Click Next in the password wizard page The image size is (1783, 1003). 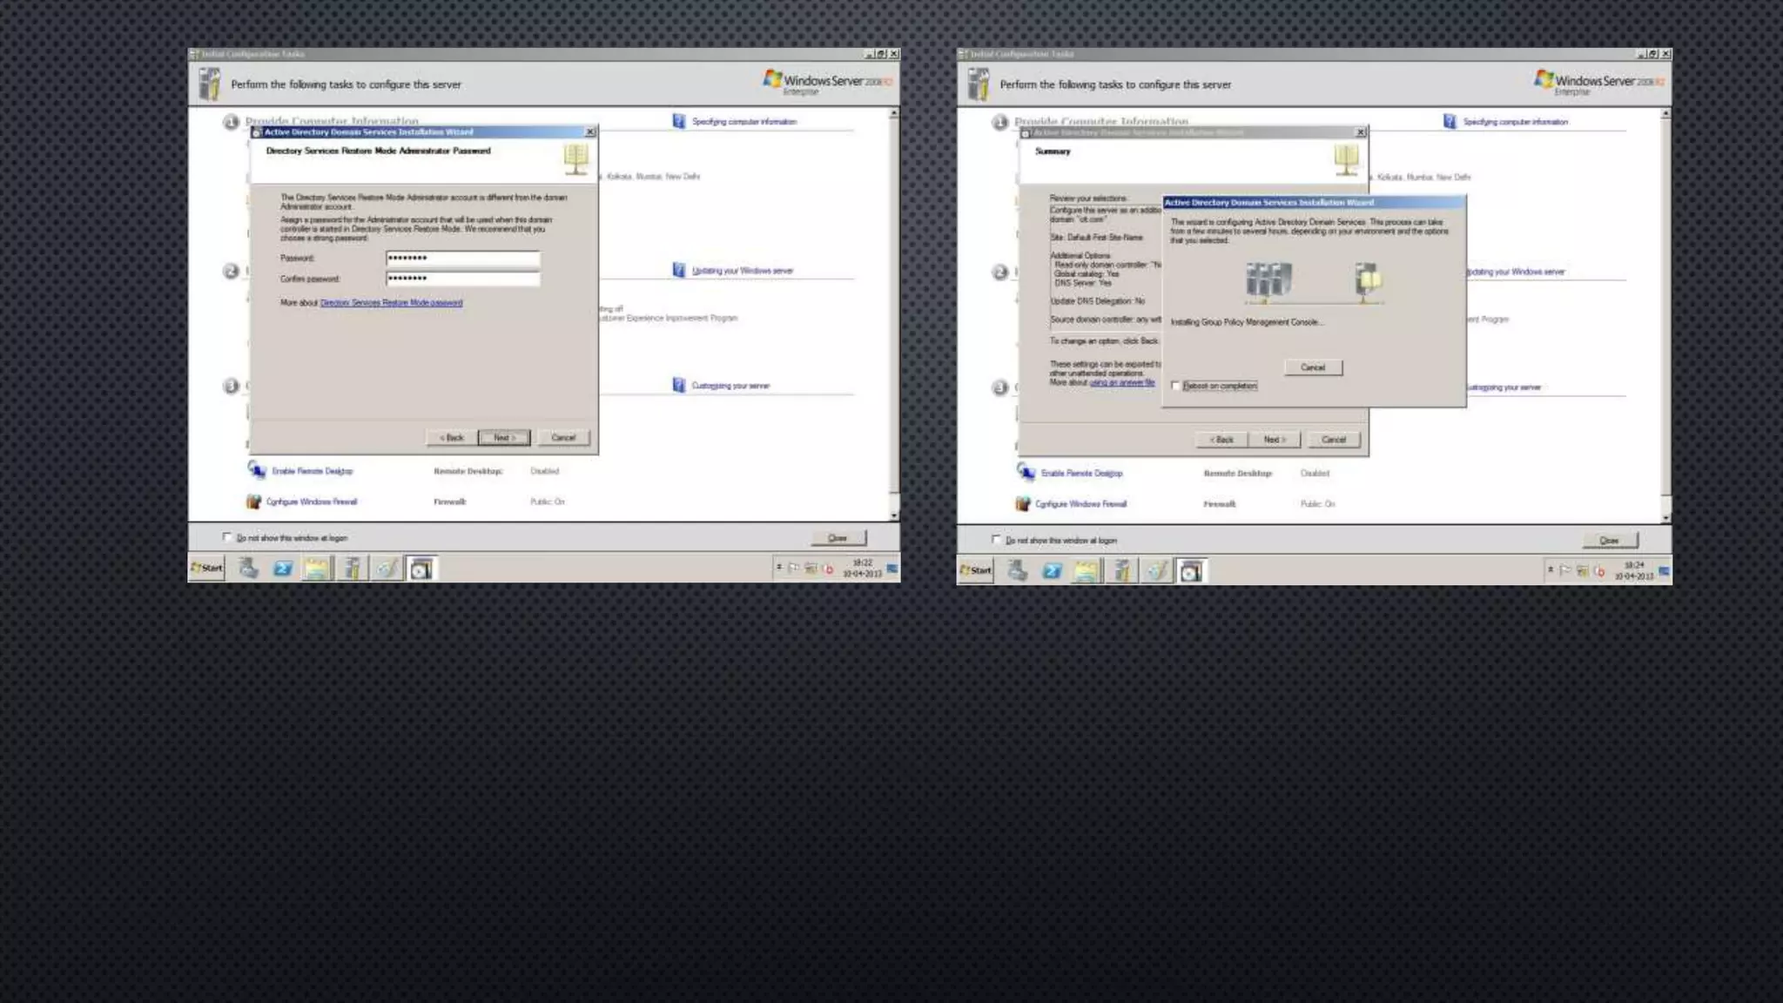(x=504, y=437)
